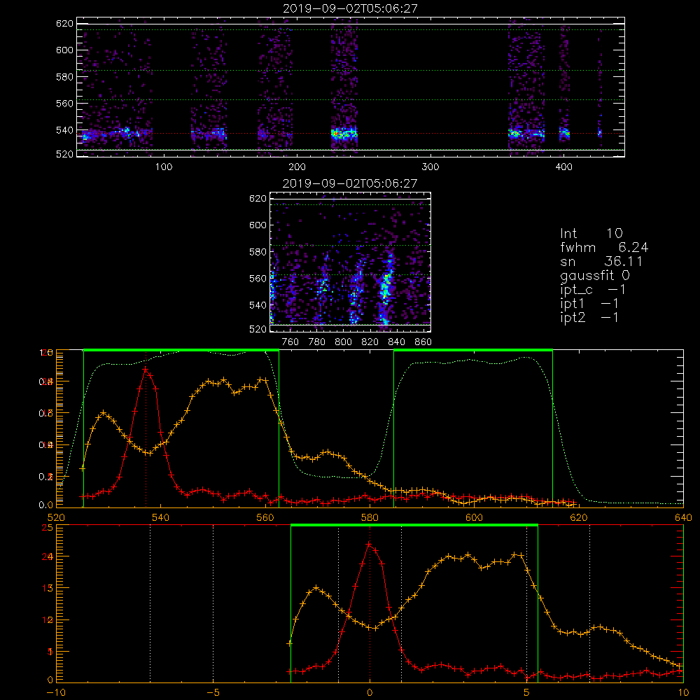Viewport: 700px width, 700px height.
Task: Click the top spectrogram title 2019-09-02T05:06:27
Action: click(x=350, y=8)
